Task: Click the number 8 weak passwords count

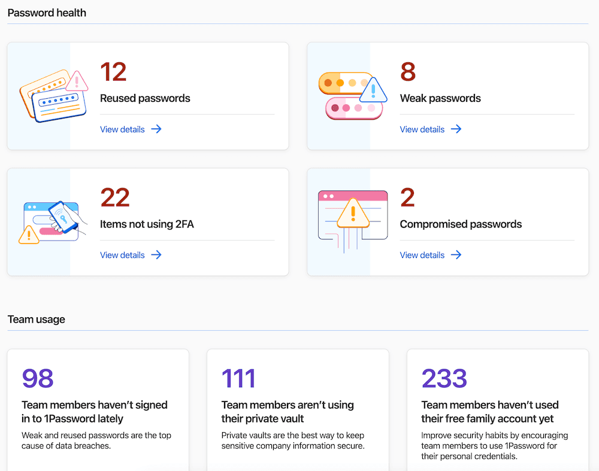Action: click(x=408, y=72)
